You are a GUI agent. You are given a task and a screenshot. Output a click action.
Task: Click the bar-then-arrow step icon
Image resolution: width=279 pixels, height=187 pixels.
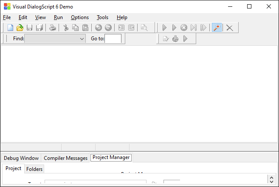[x=203, y=28]
